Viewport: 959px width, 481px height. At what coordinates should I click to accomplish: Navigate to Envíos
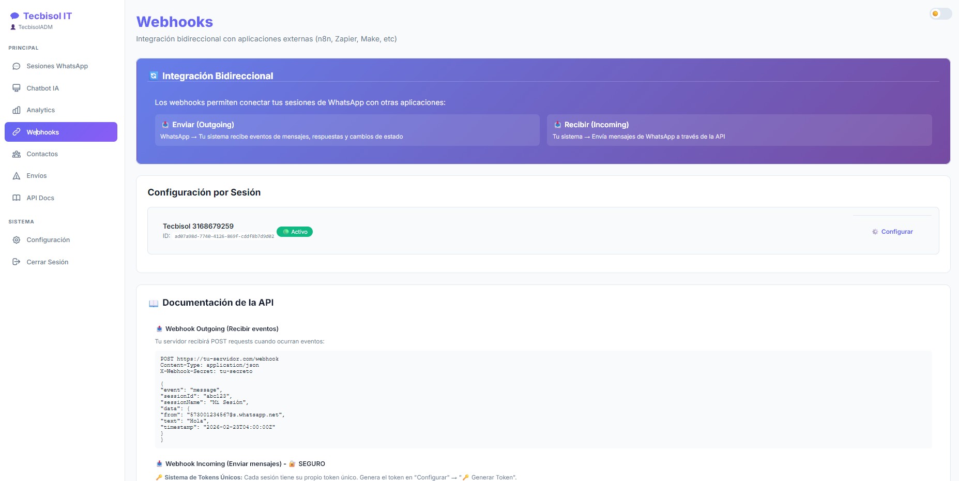point(61,176)
